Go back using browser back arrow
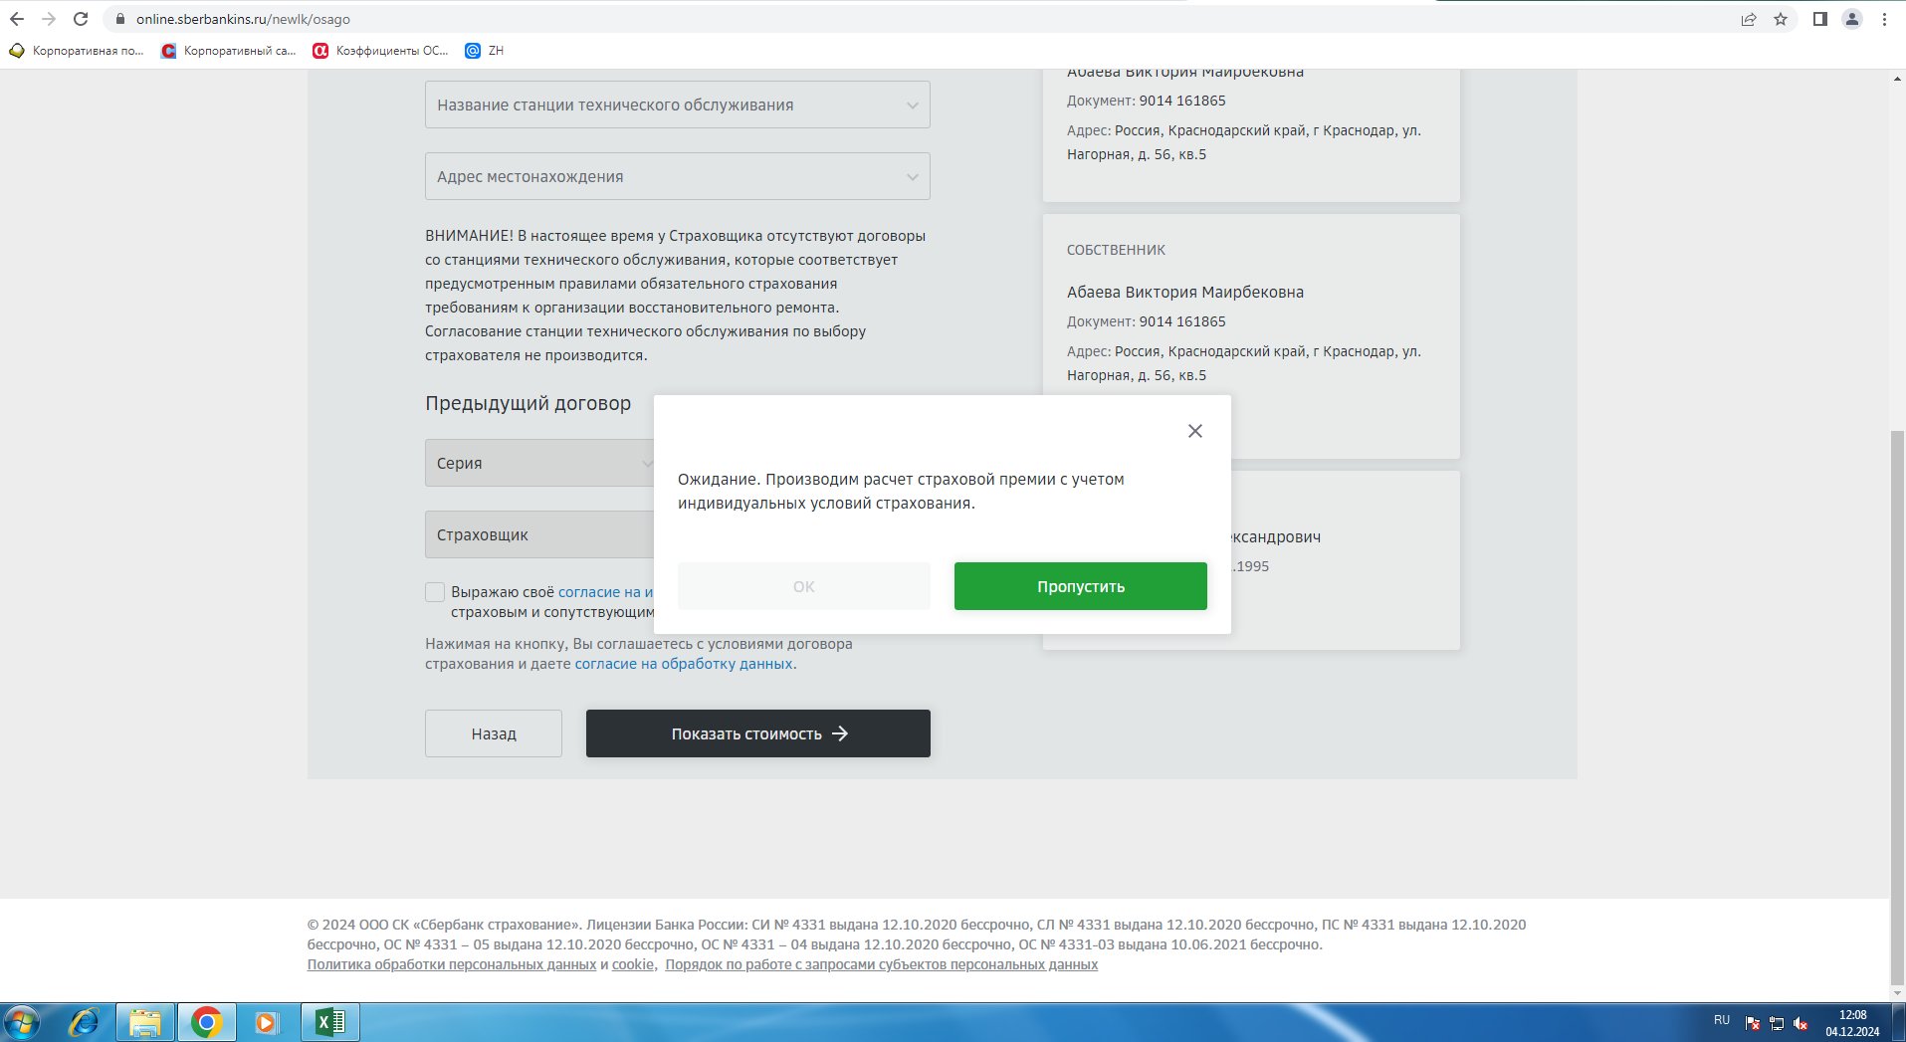Image resolution: width=1906 pixels, height=1042 pixels. click(x=17, y=19)
